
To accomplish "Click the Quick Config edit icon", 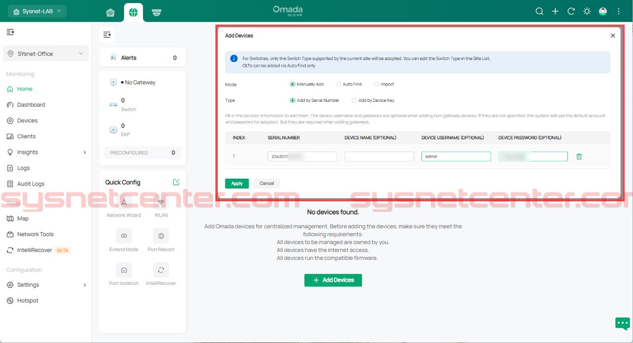I will (176, 183).
